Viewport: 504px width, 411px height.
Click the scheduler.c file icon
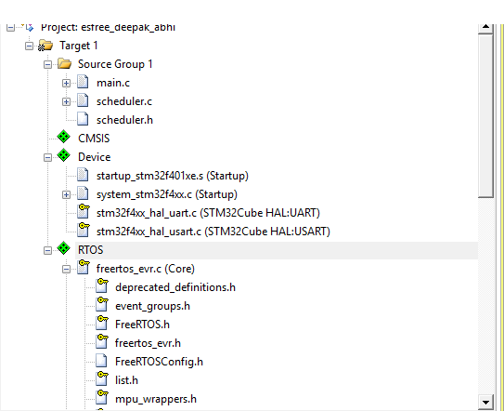(x=83, y=100)
